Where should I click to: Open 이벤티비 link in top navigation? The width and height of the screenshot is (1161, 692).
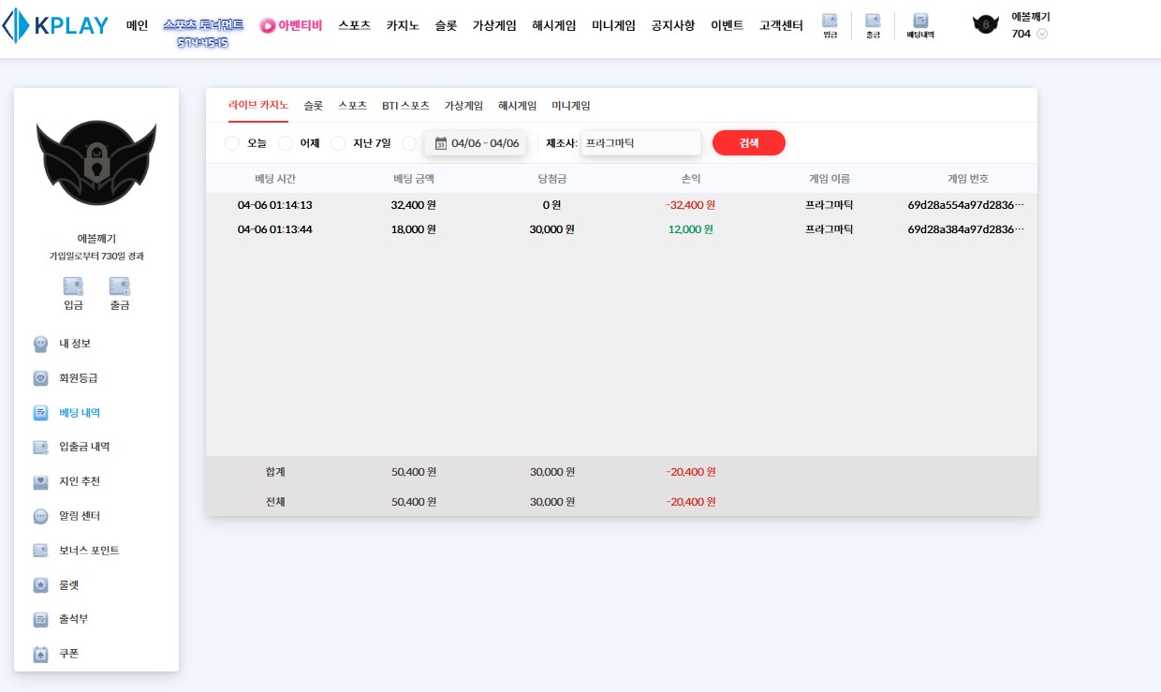290,26
